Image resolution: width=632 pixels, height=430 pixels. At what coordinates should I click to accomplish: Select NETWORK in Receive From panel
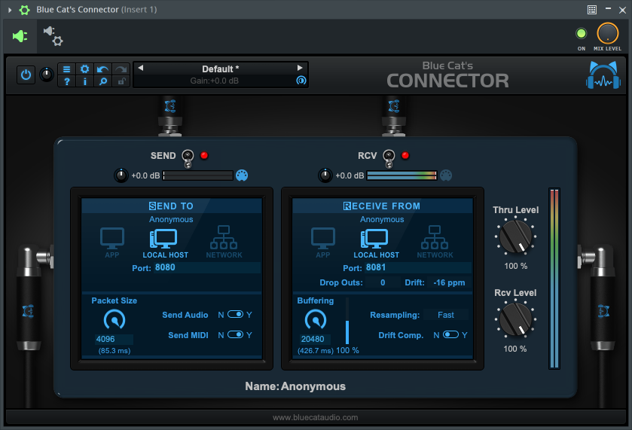tap(435, 242)
